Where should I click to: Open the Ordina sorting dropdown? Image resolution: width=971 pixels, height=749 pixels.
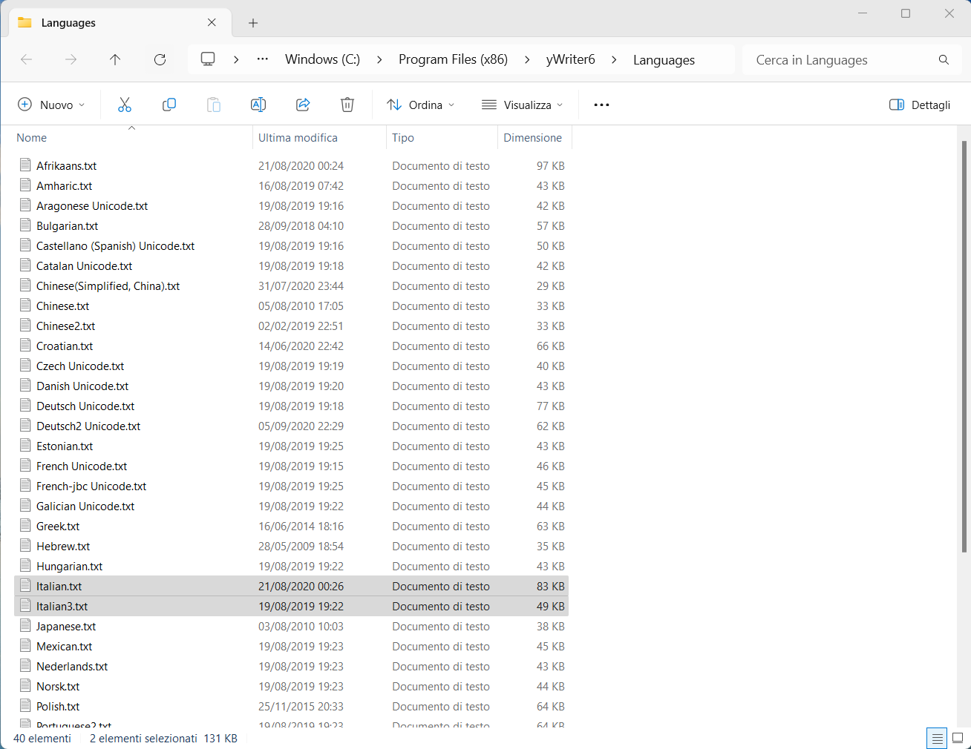pos(420,105)
